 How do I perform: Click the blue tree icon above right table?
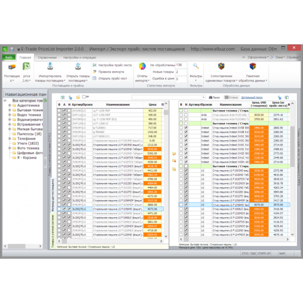point(279,97)
